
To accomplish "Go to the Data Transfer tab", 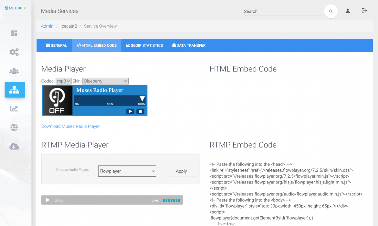I will point(189,45).
